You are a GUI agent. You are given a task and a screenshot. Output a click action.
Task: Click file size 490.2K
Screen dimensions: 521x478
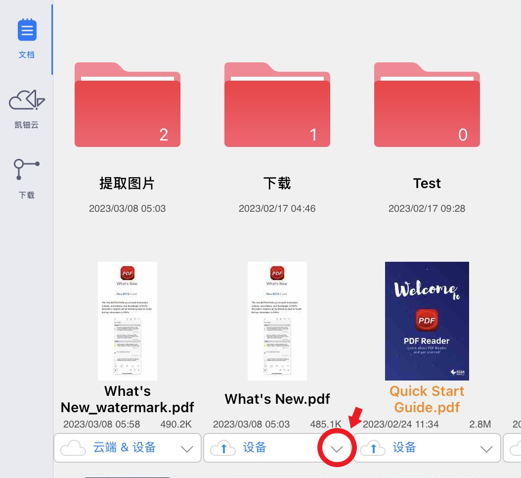point(176,424)
